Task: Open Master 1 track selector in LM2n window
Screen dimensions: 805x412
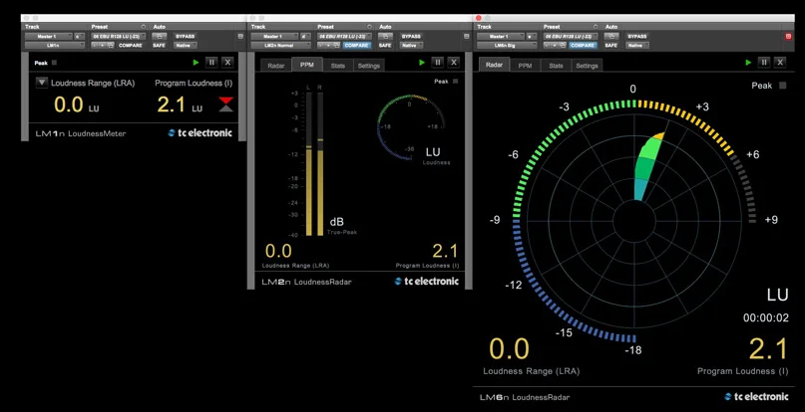Action: (x=274, y=37)
